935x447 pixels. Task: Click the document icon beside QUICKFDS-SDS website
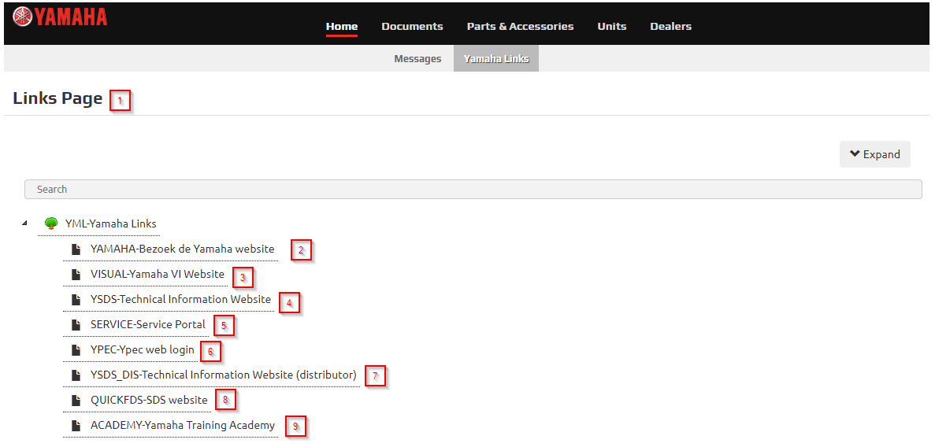tap(76, 400)
